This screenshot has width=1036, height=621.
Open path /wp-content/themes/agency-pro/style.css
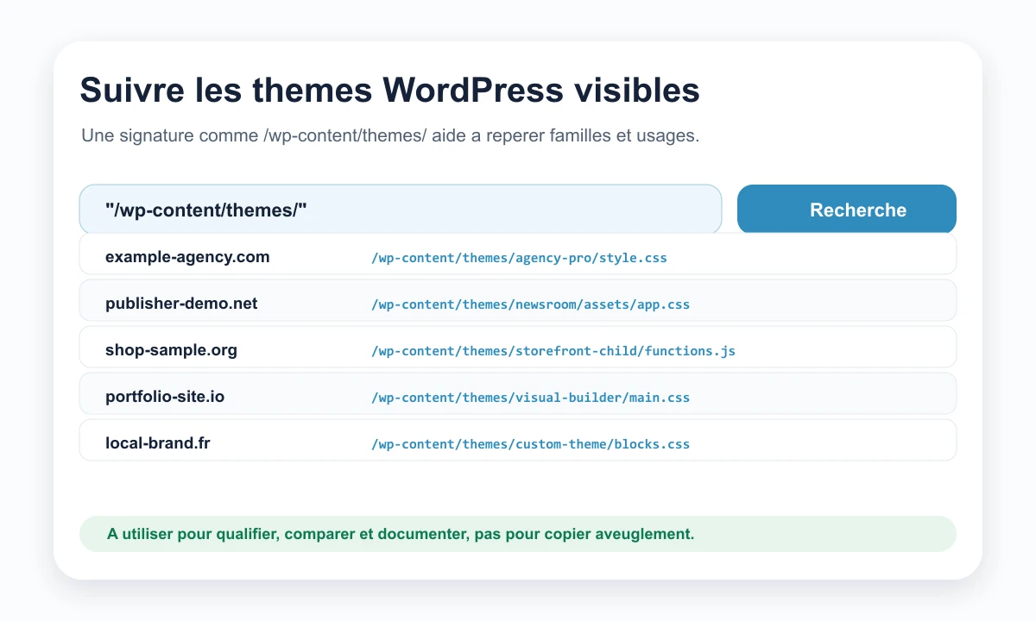coord(519,258)
